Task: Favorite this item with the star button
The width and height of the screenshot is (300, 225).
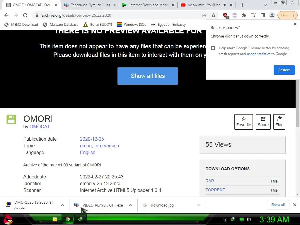Action: tap(243, 122)
